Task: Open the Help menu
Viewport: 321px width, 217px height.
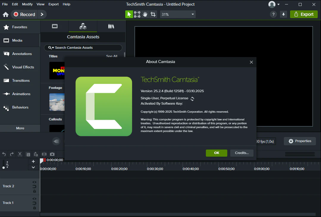Action: [66, 4]
